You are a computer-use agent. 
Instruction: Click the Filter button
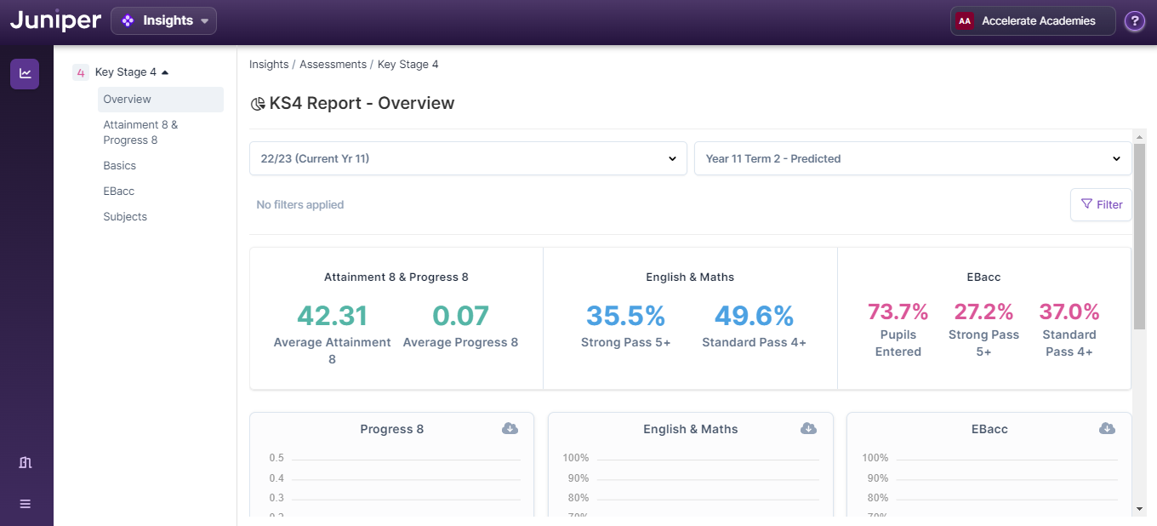(x=1101, y=204)
